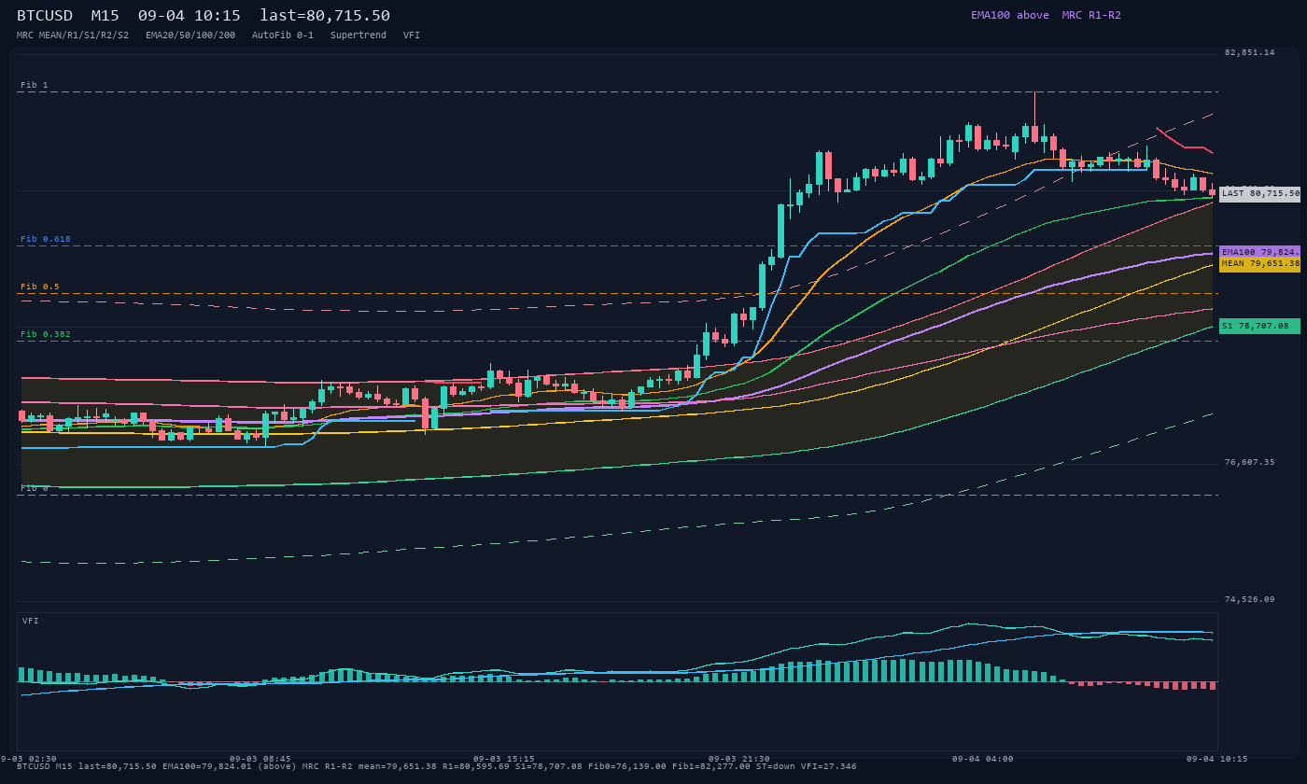The height and width of the screenshot is (784, 1307).
Task: Click the EMA100 above status text
Action: pyautogui.click(x=1009, y=15)
